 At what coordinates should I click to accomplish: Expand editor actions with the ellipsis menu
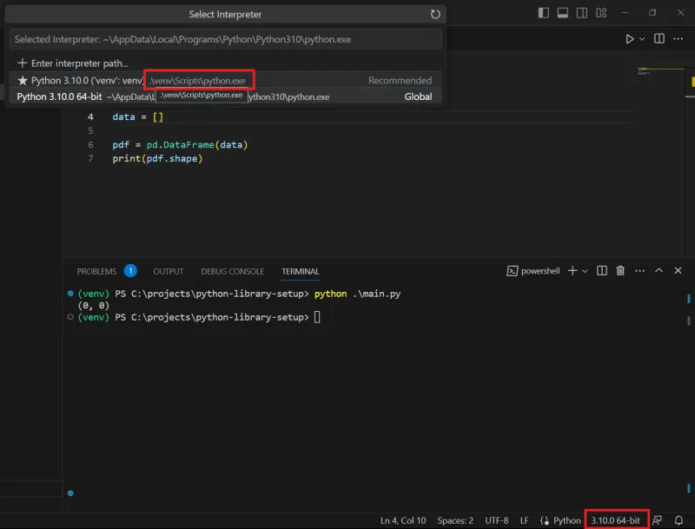tap(678, 38)
